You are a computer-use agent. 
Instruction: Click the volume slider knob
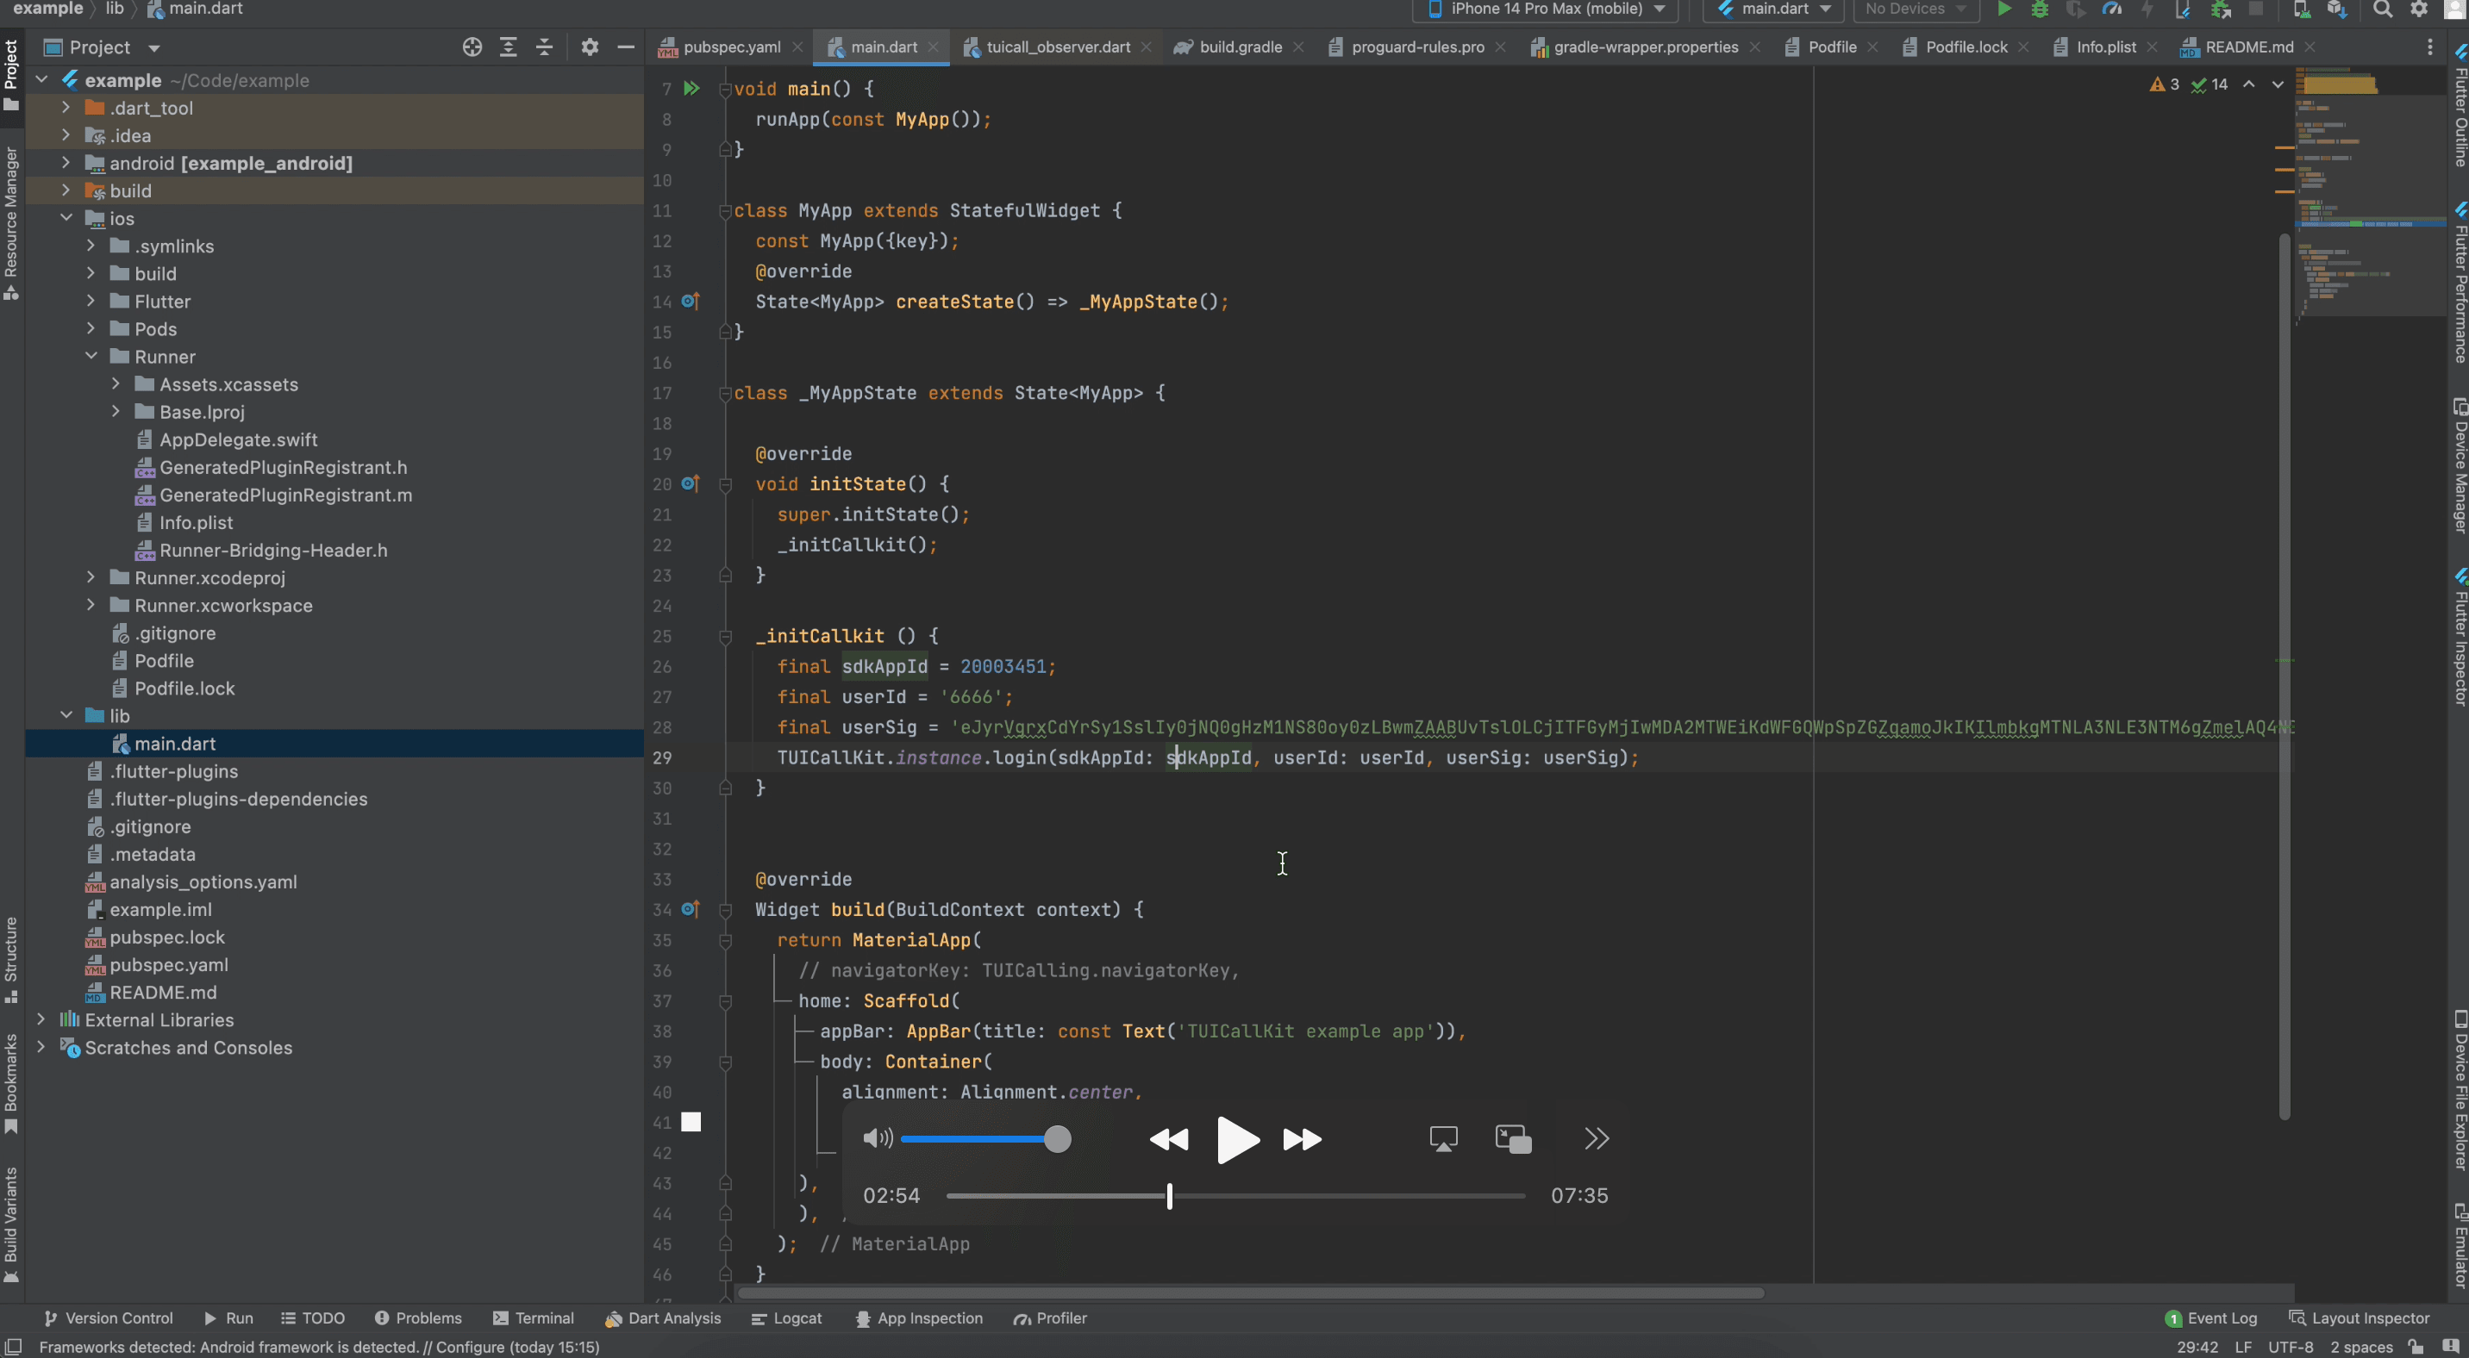coord(1057,1138)
